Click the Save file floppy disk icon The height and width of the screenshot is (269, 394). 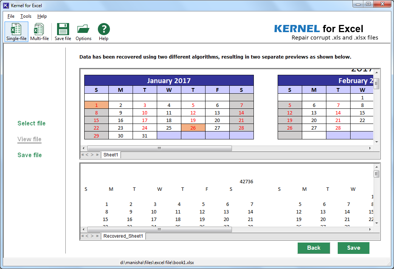point(63,32)
